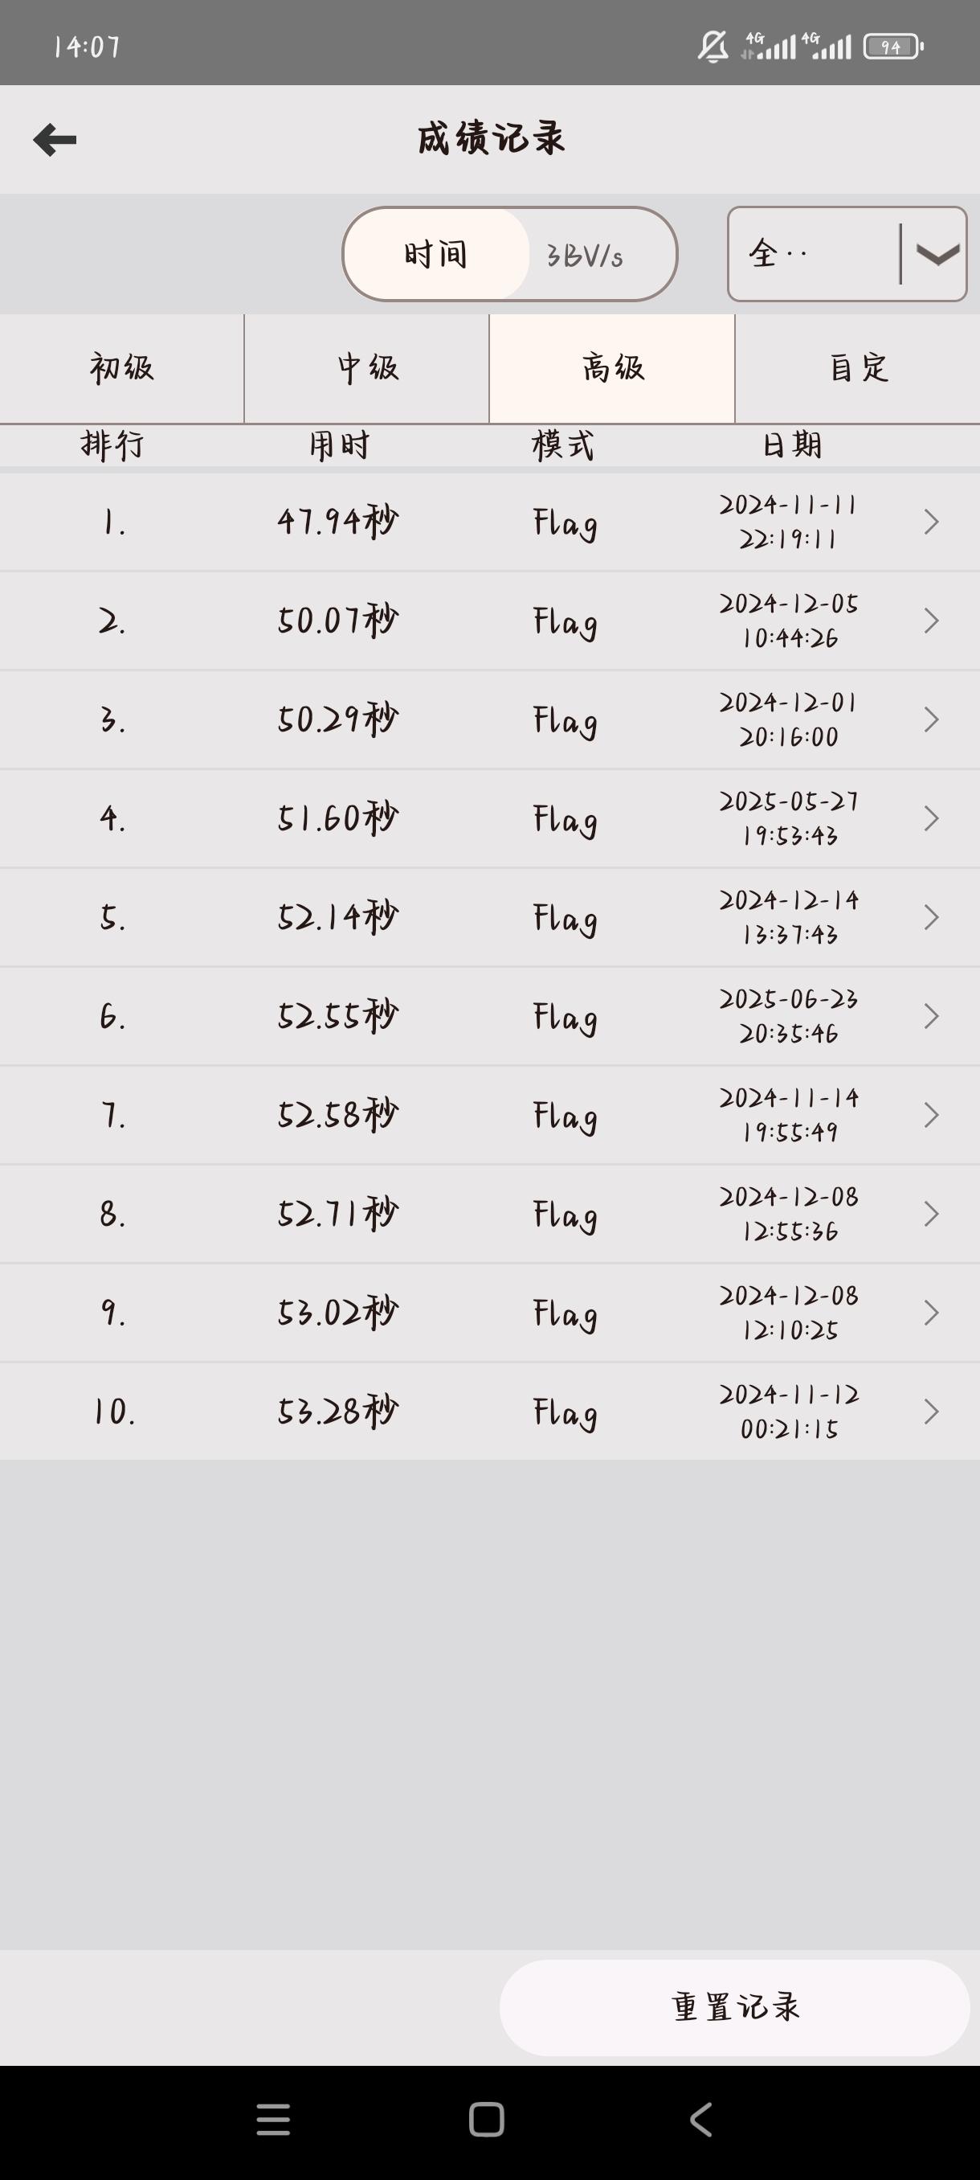Switch ranking to 时间 mode

coord(436,254)
